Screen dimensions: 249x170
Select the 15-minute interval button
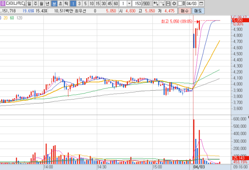pos(97,3)
